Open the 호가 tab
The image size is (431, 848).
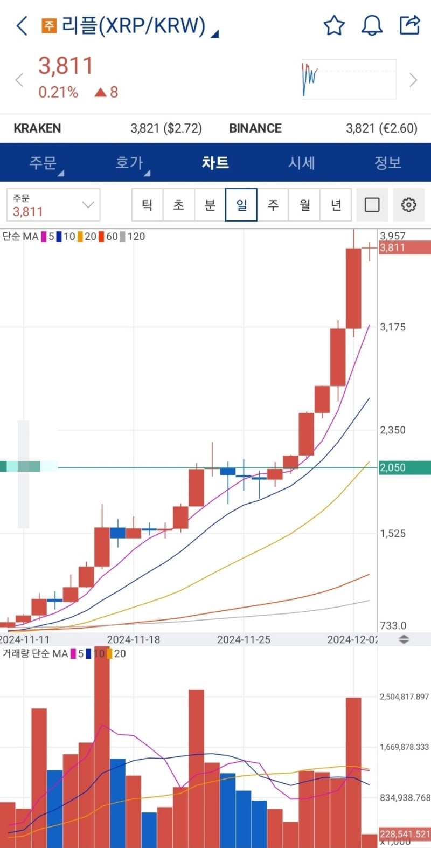pyautogui.click(x=129, y=162)
